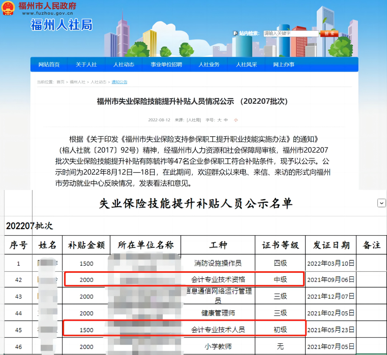The width and height of the screenshot is (387, 355).
Task: Open the 人社动态 navigation menu
Action: [x=123, y=64]
